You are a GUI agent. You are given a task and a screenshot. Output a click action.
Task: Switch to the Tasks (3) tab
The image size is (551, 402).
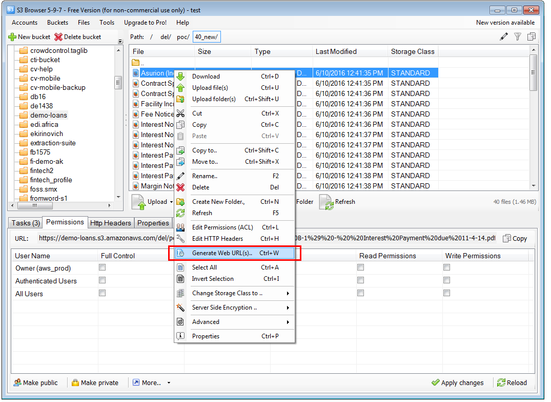pos(26,223)
